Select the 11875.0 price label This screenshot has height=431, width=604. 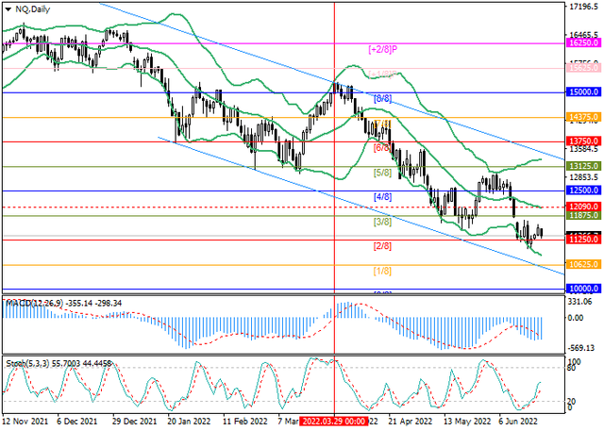click(x=583, y=215)
